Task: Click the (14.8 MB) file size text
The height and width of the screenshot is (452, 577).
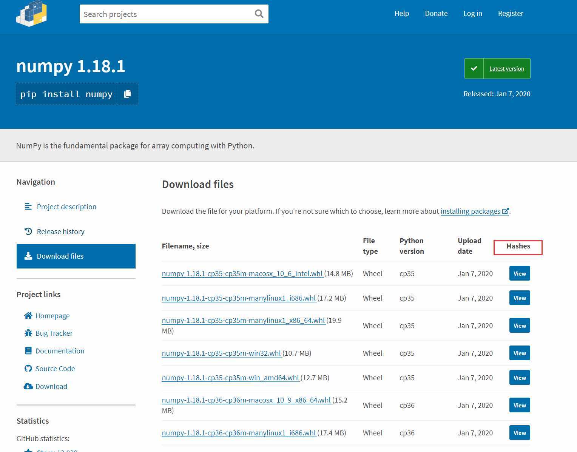Action: 339,273
